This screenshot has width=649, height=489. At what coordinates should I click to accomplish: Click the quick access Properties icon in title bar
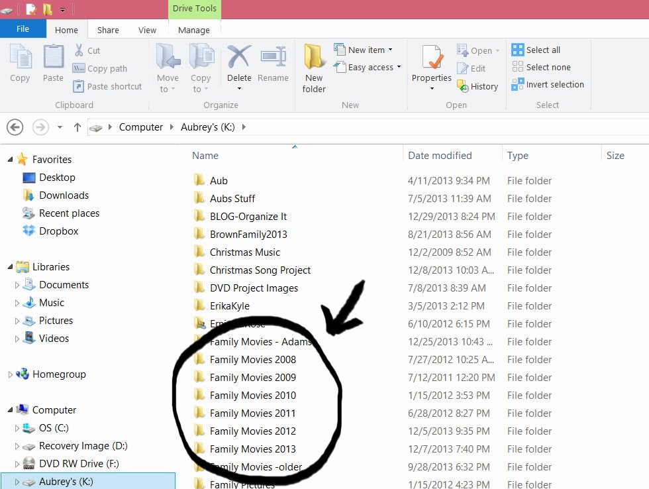31,9
